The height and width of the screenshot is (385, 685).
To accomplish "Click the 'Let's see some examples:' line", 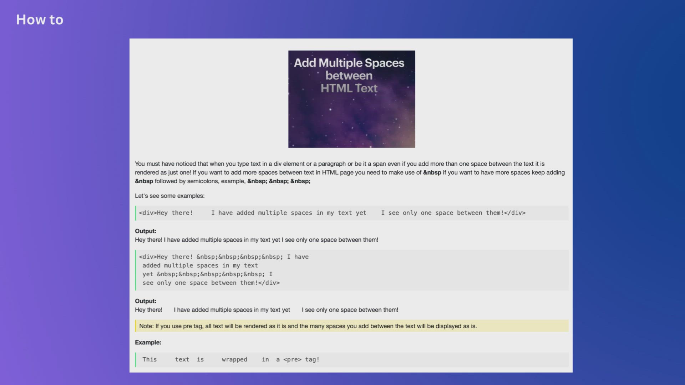I will [169, 196].
